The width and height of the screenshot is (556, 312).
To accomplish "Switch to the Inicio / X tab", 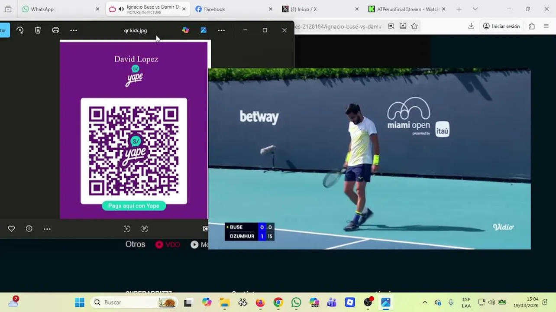I will [320, 9].
